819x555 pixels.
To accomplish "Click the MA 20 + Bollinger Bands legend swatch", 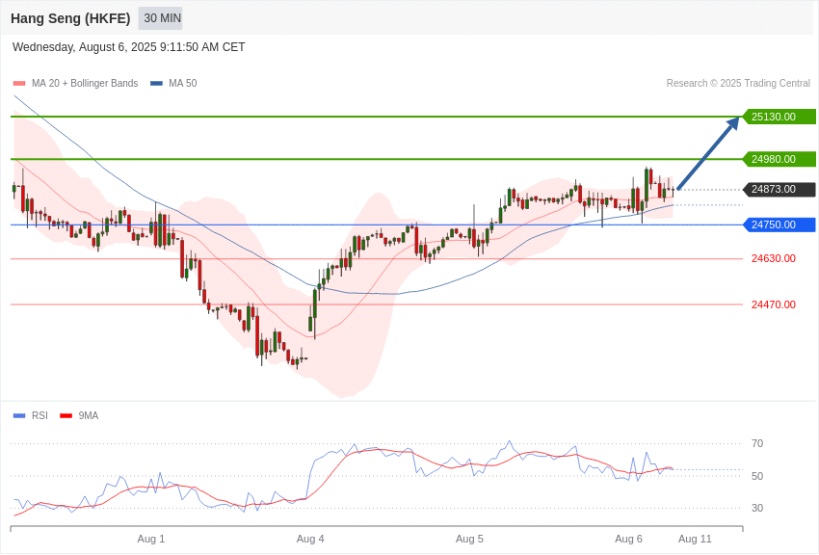I will tap(19, 84).
